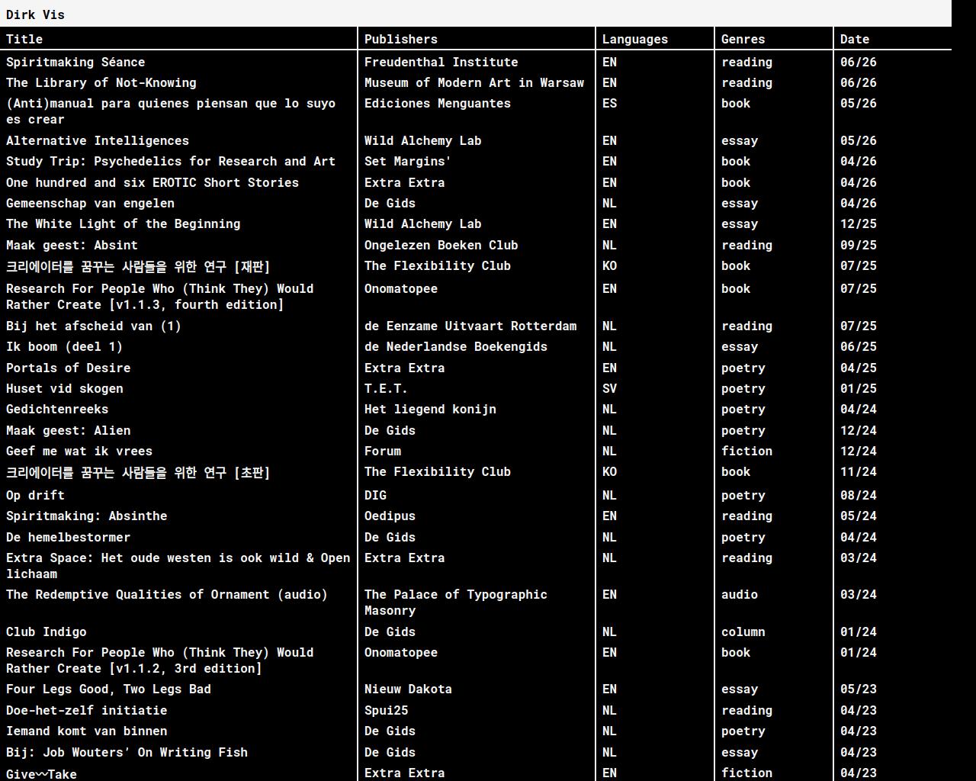The width and height of the screenshot is (976, 781).
Task: Open De hemelbestormer entry
Action: click(68, 537)
